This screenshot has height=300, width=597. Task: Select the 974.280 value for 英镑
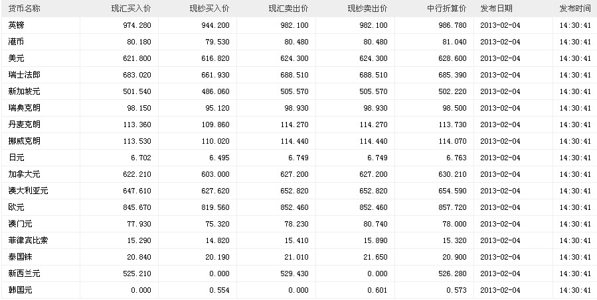click(x=136, y=25)
